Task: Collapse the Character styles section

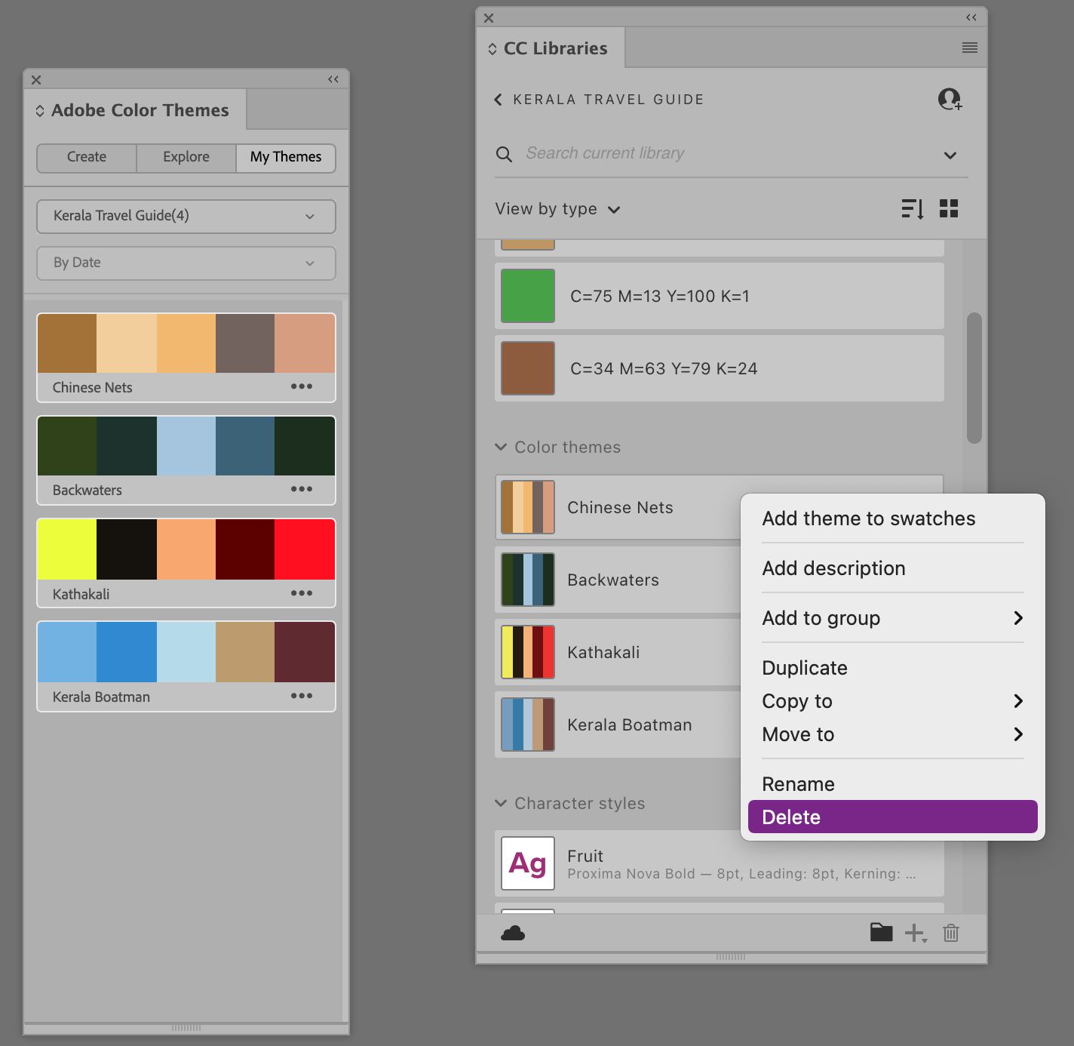Action: (x=501, y=803)
